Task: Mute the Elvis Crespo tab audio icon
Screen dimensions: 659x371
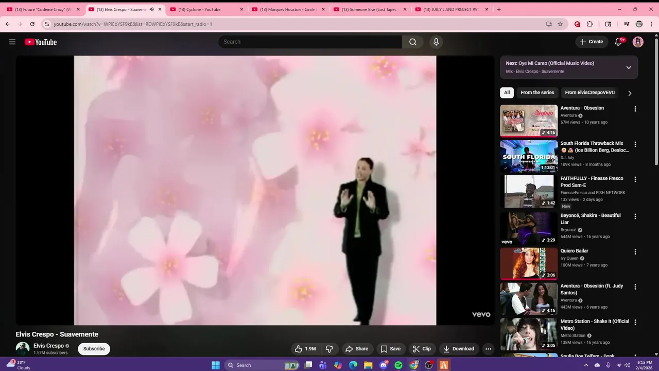Action: click(x=151, y=9)
